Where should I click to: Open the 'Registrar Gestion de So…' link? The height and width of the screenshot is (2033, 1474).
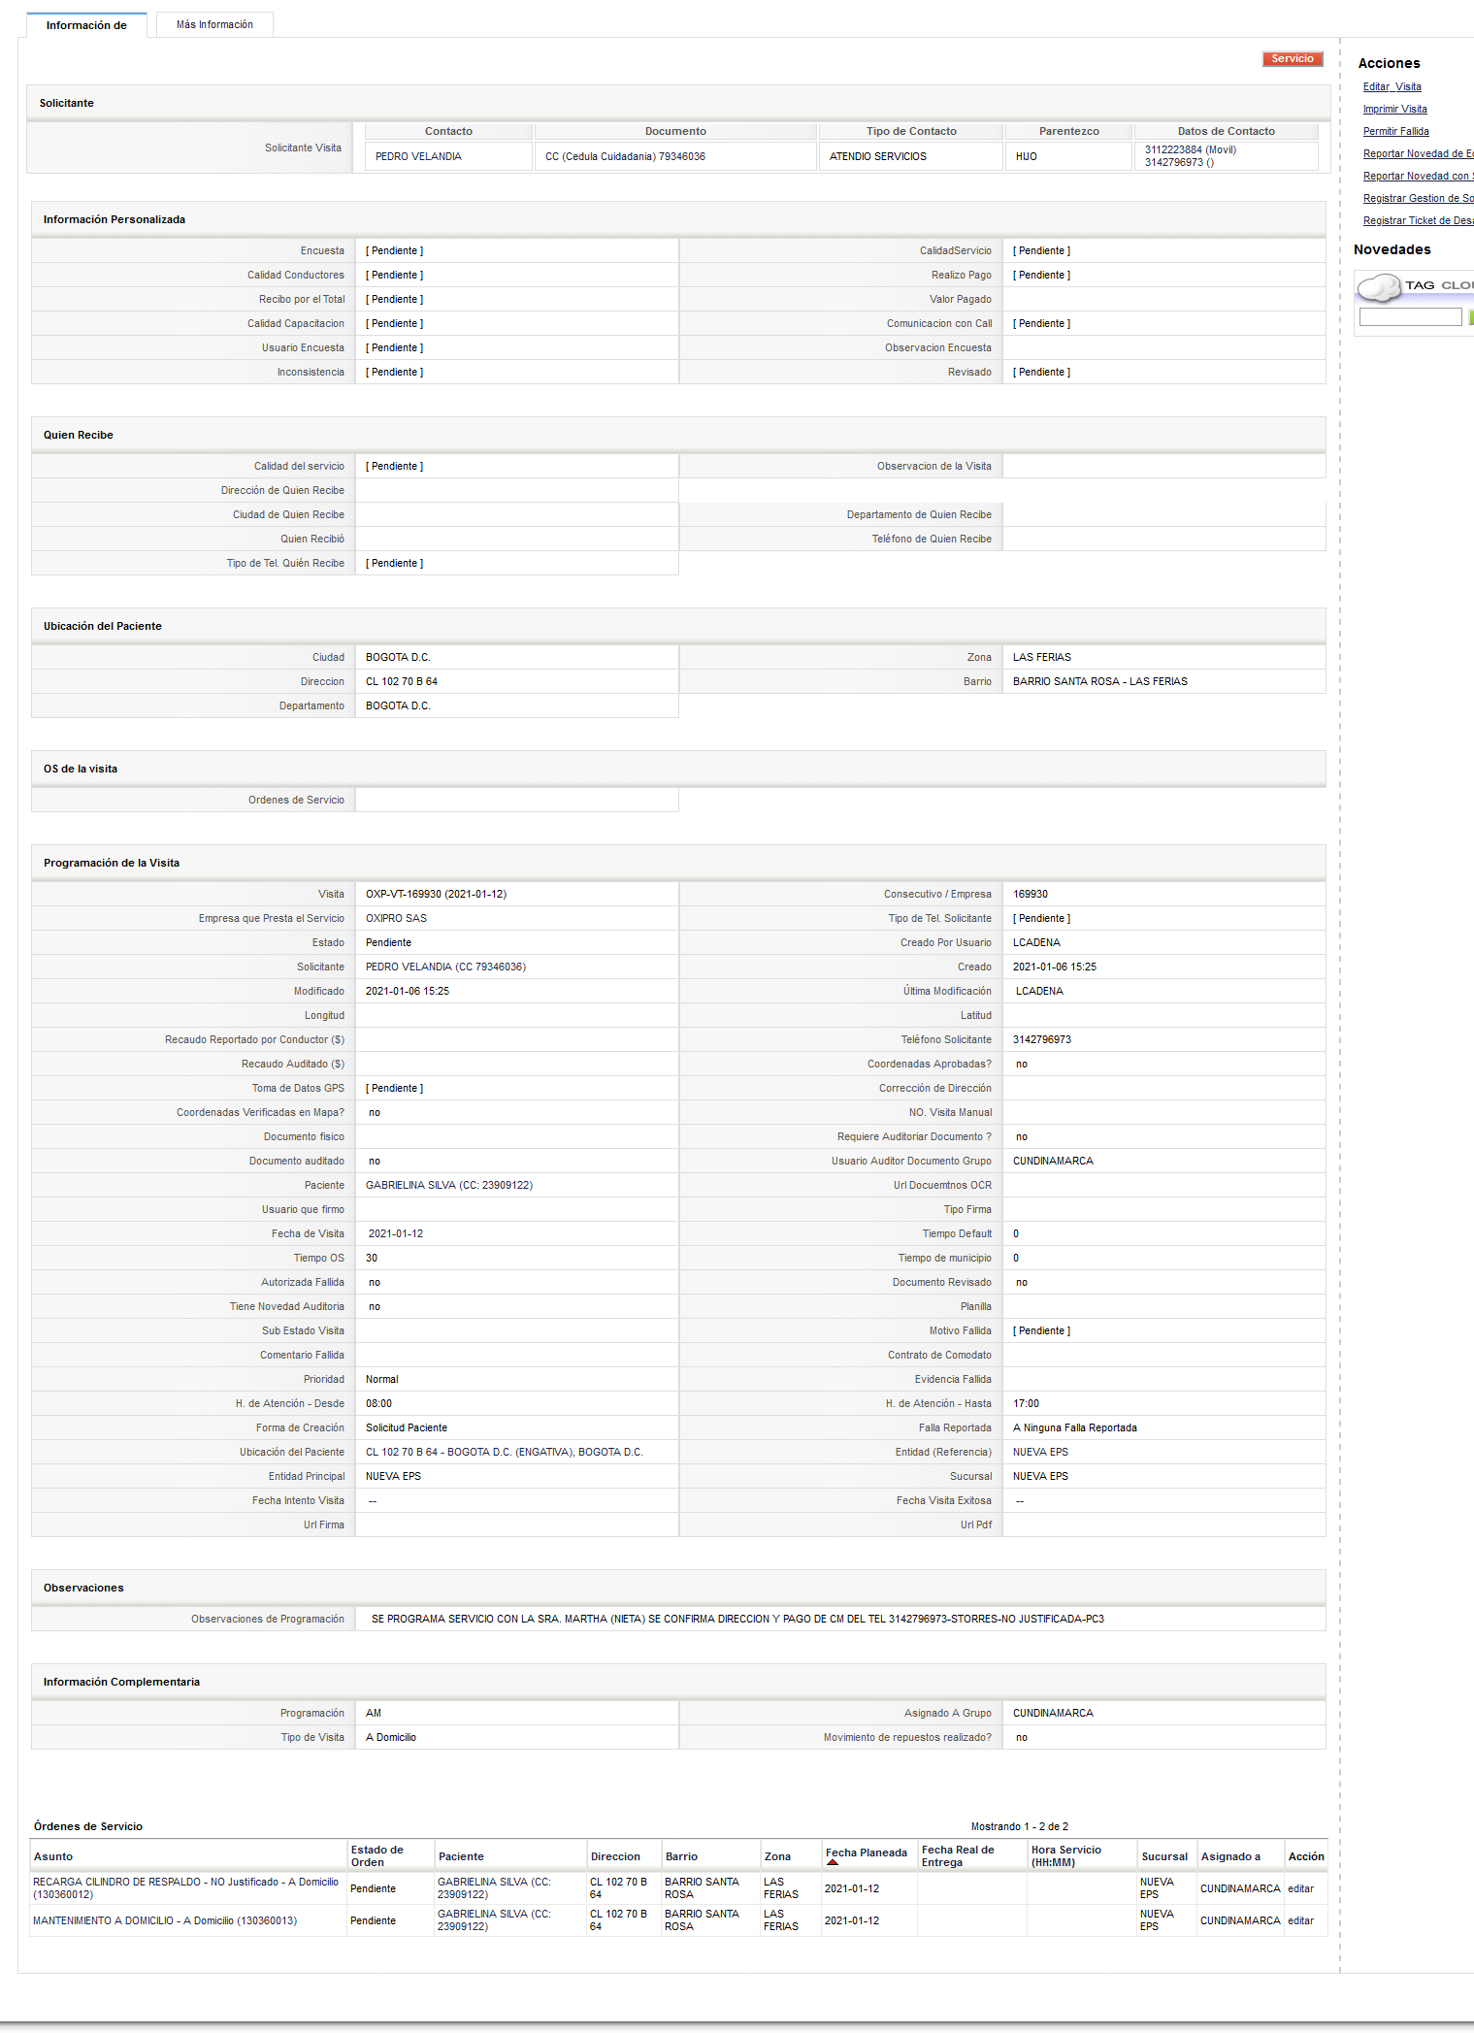point(1418,199)
